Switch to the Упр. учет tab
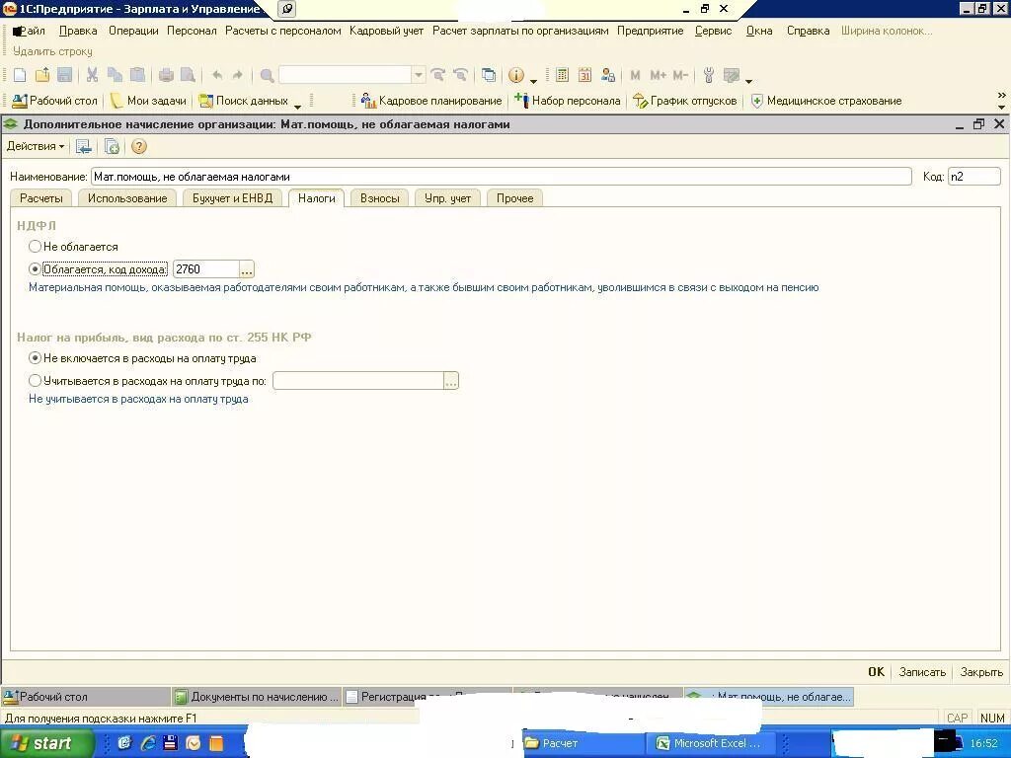Viewport: 1011px width, 758px height. 447,198
